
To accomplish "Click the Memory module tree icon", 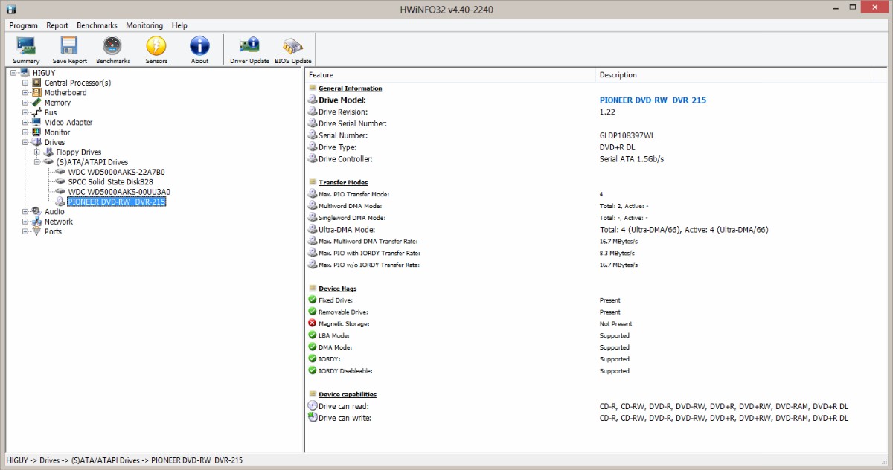I will [36, 103].
